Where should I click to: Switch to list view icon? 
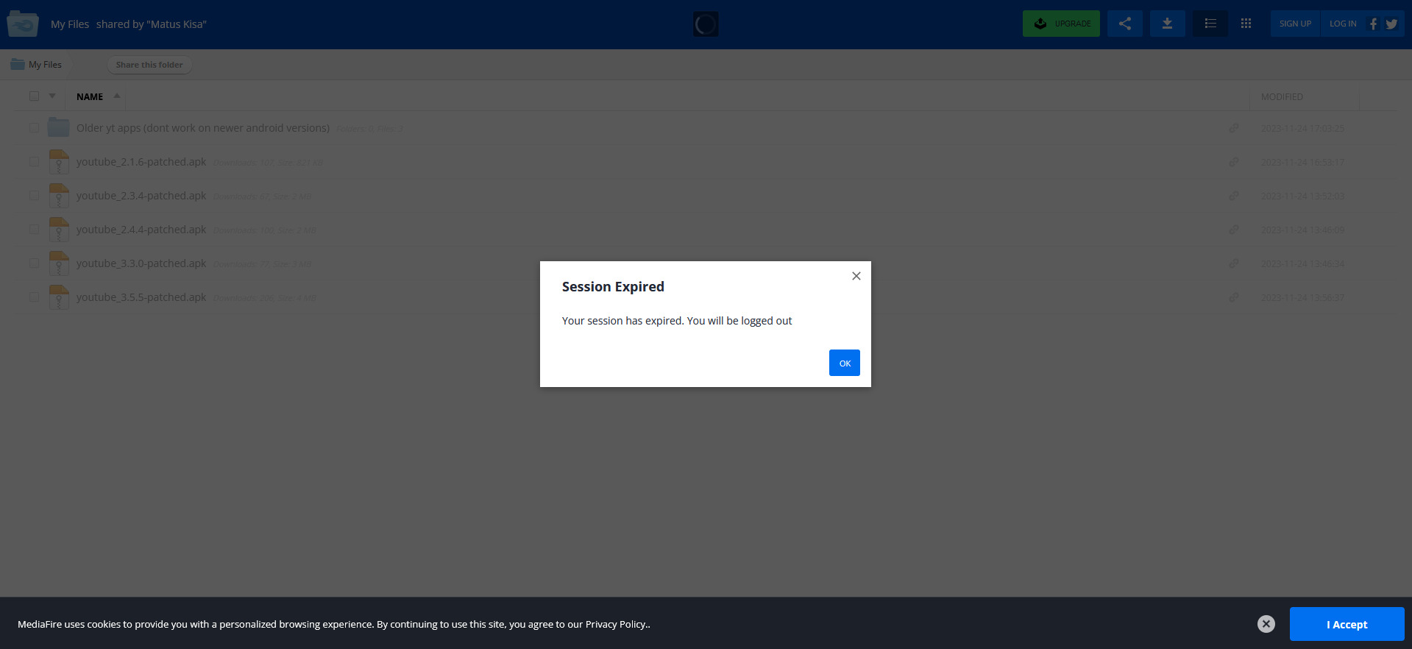pyautogui.click(x=1210, y=24)
